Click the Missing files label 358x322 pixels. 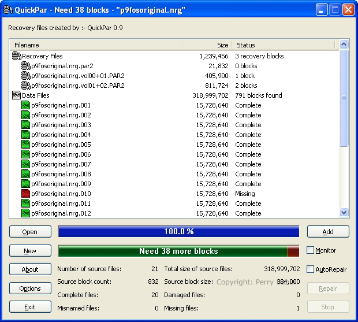coord(181,308)
